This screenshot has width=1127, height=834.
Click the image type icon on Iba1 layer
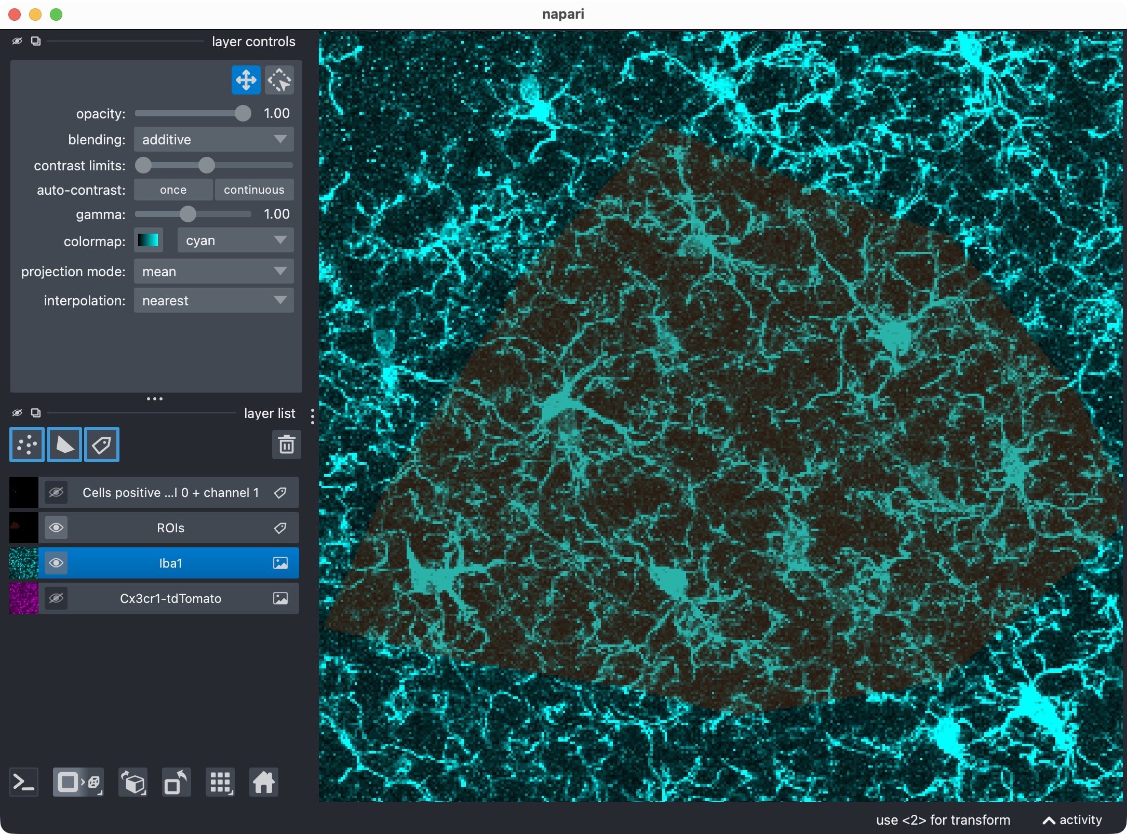(x=280, y=563)
